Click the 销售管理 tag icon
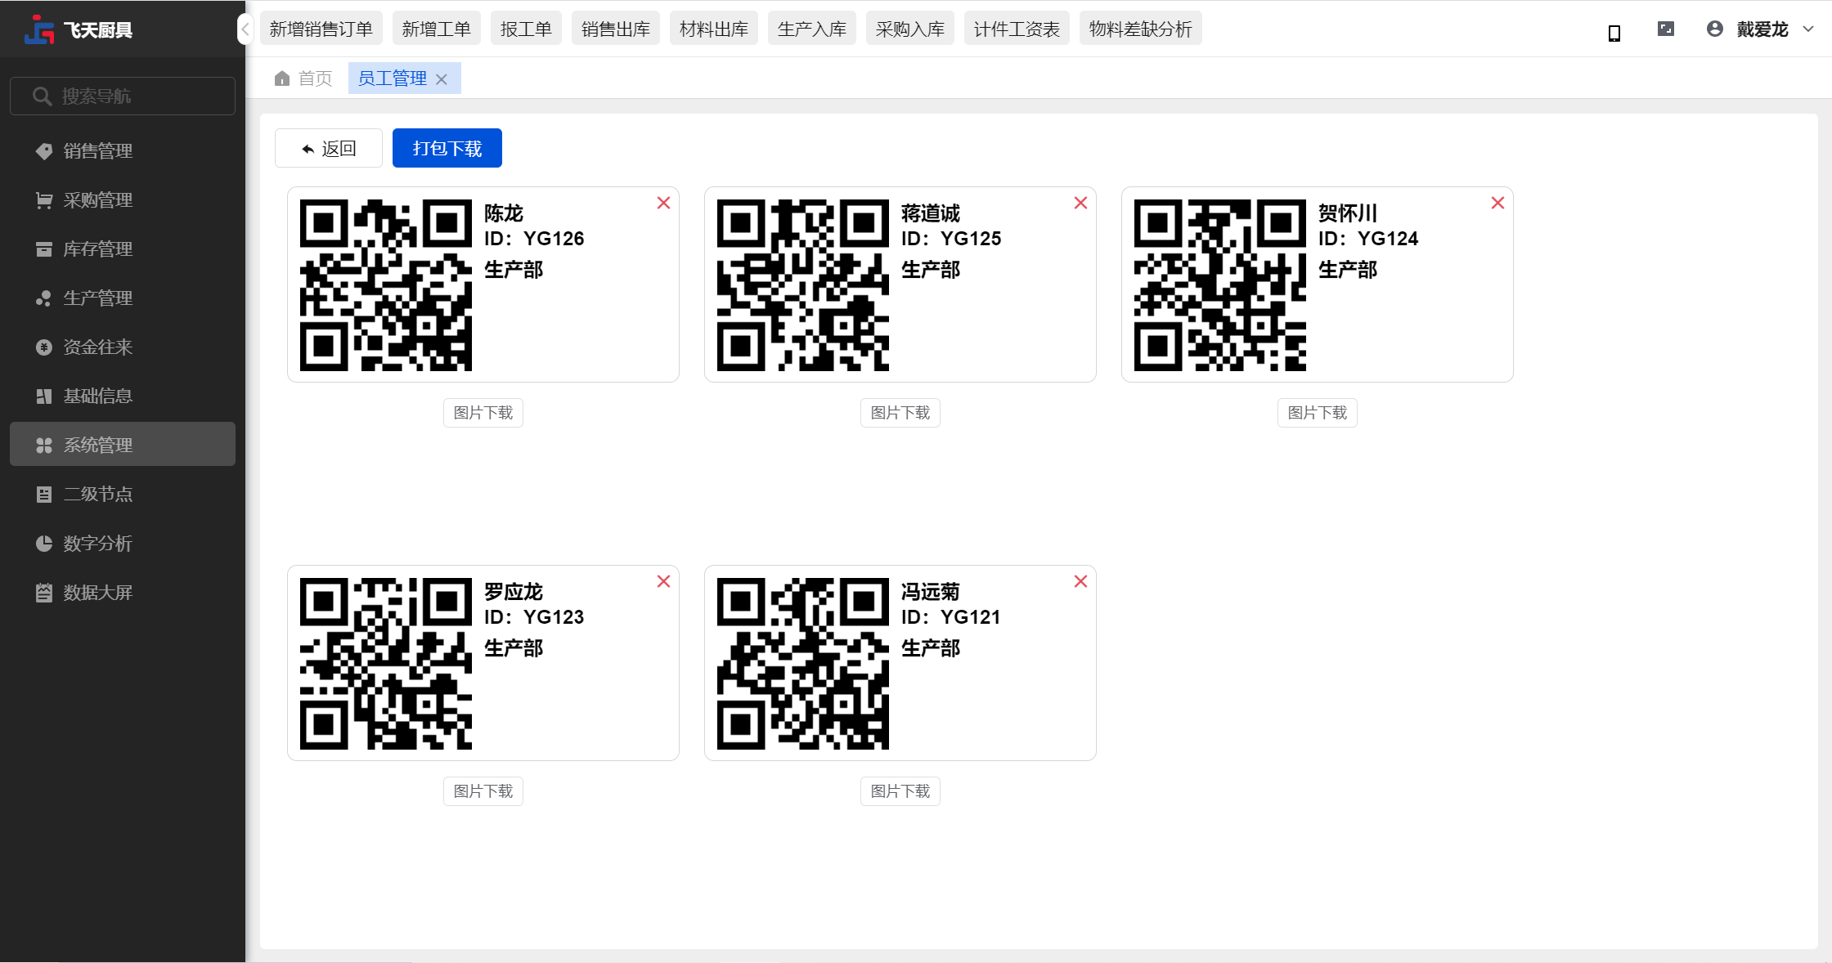Image resolution: width=1832 pixels, height=963 pixels. [x=44, y=151]
